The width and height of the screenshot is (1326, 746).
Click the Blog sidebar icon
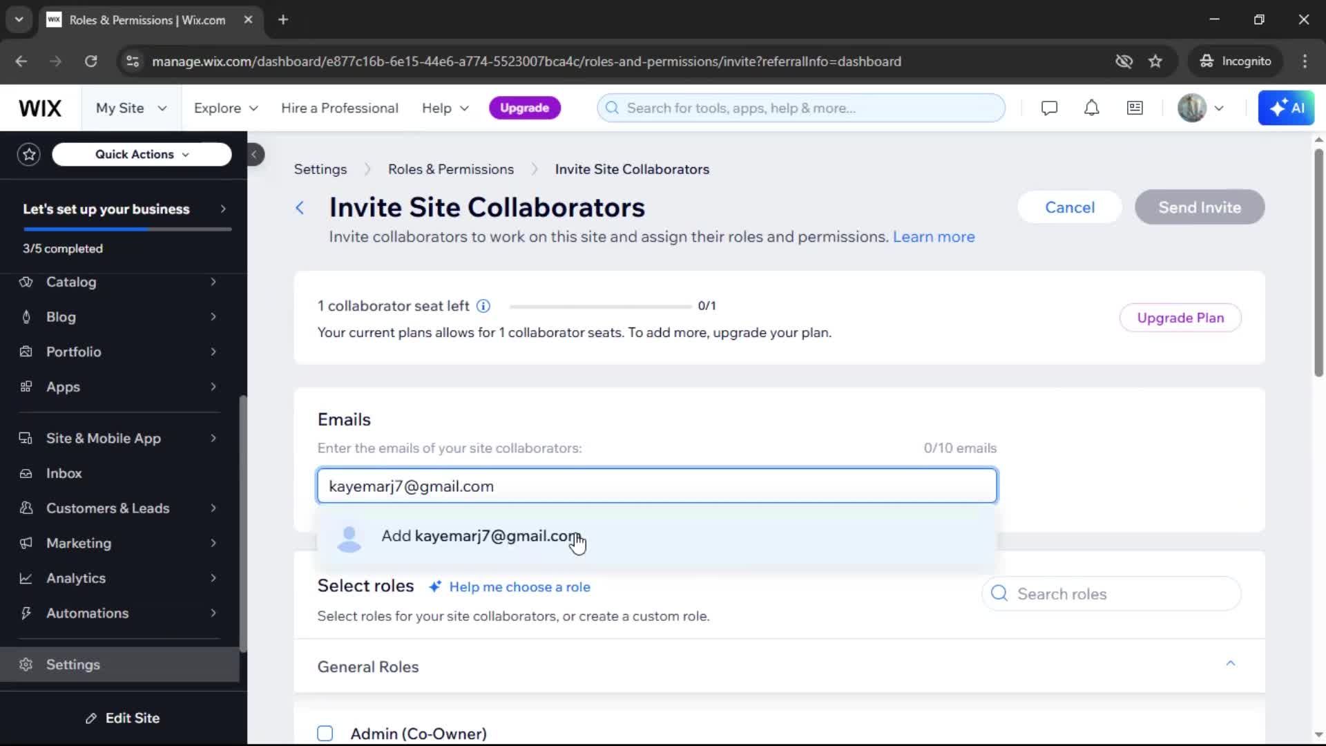tap(26, 317)
